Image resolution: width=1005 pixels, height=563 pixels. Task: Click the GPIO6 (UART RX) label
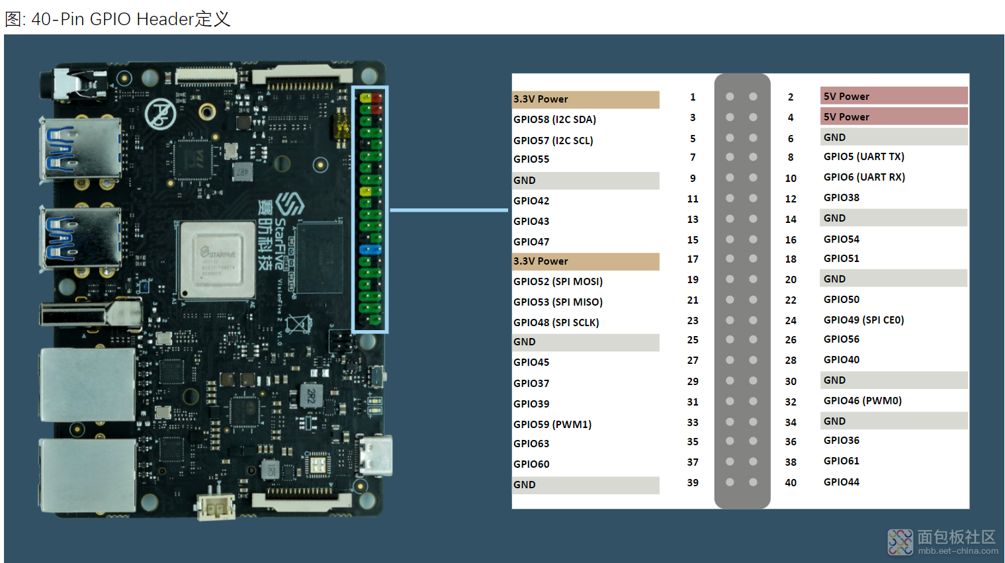click(864, 177)
